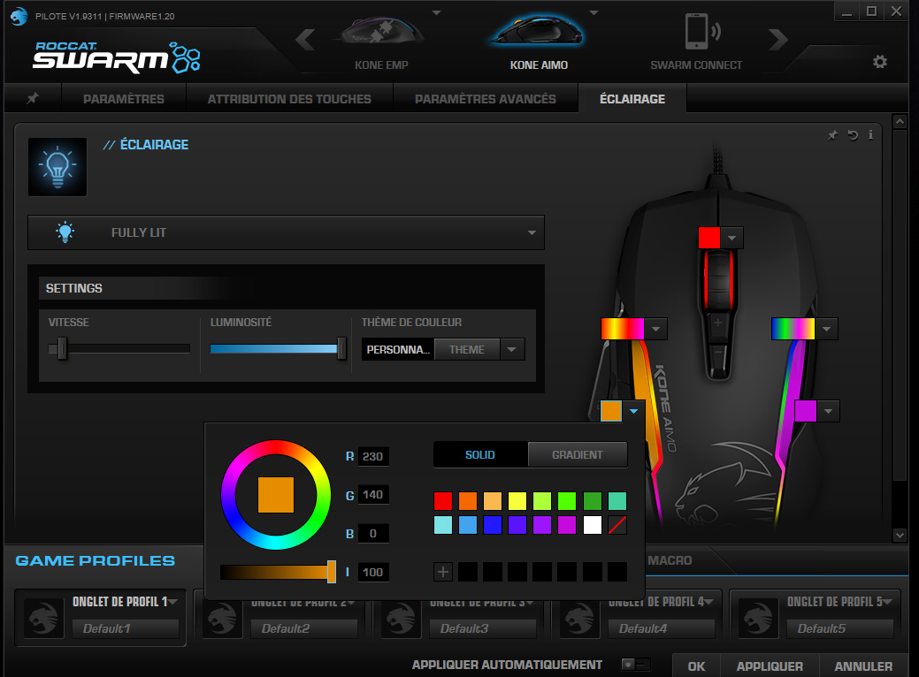Select Personnalisé color theme option
919x677 pixels.
[398, 350]
